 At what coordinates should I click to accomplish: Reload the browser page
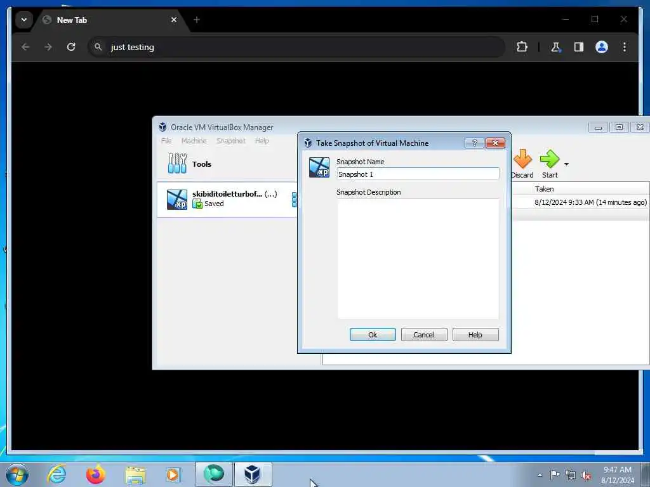tap(71, 47)
